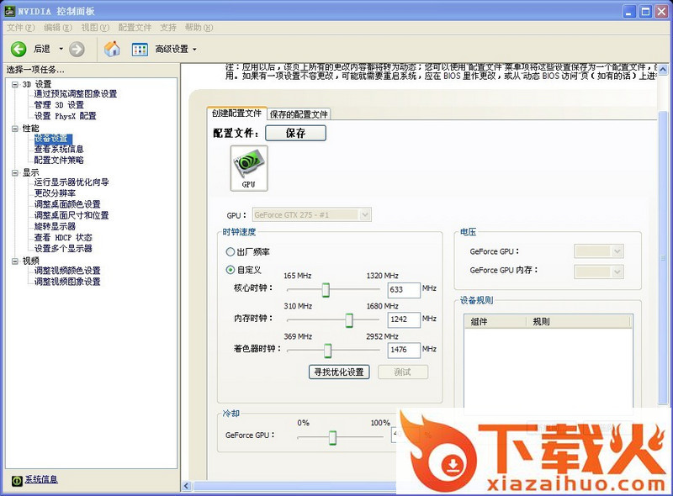Viewport: 673px width, 496px height.
Task: Select 查看 HDCP 状态 in the tree
Action: [x=64, y=238]
